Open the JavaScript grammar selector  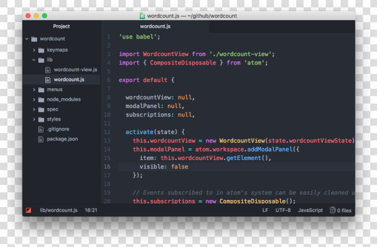coord(311,210)
